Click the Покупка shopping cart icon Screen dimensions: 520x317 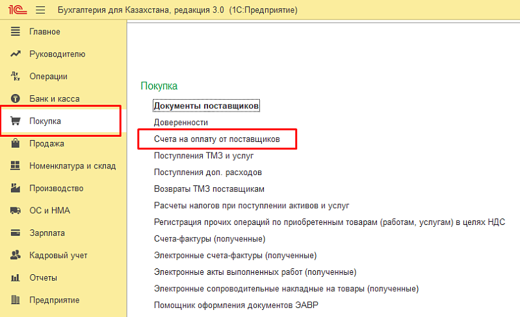(x=16, y=121)
